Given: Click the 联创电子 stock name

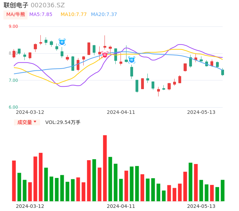Looking at the screenshot, I should pos(16,5).
